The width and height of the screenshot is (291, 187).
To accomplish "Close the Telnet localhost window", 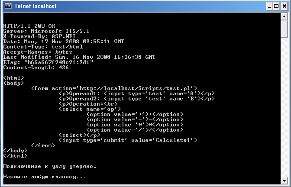I will (x=285, y=6).
